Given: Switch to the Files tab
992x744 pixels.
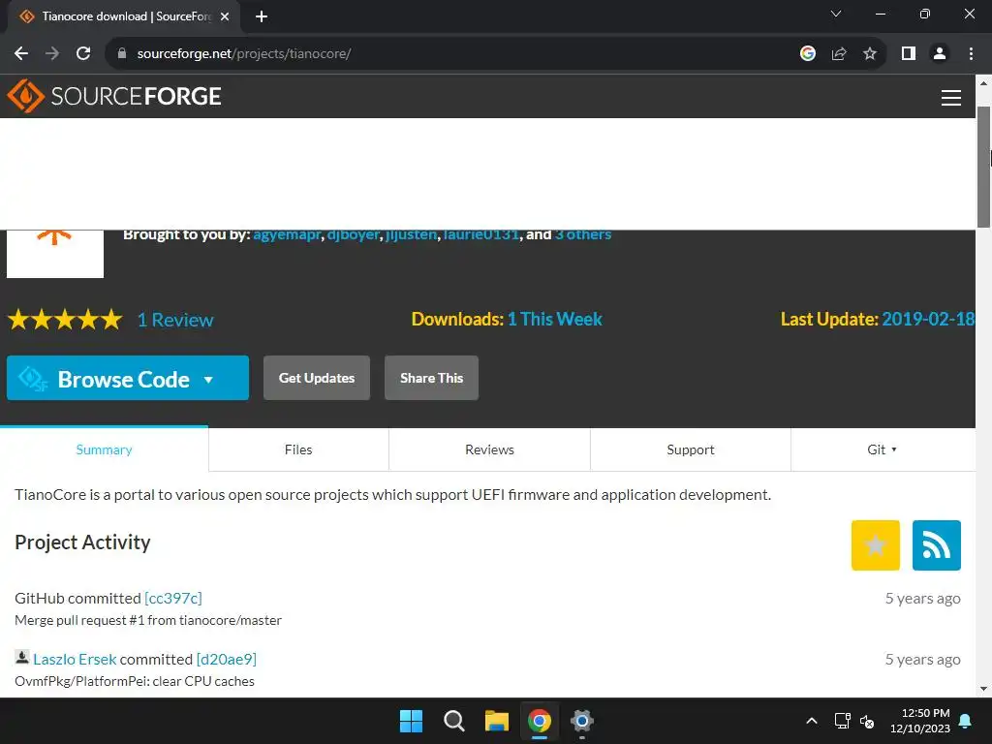Looking at the screenshot, I should click(298, 449).
